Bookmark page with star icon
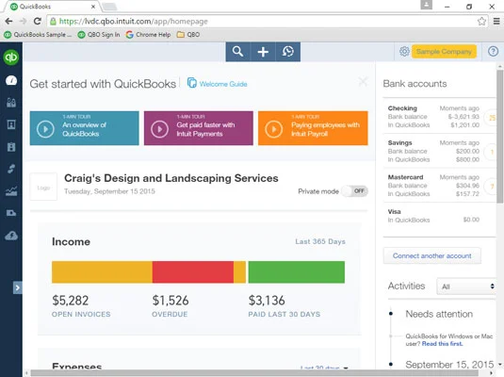The height and width of the screenshot is (377, 504). point(481,22)
